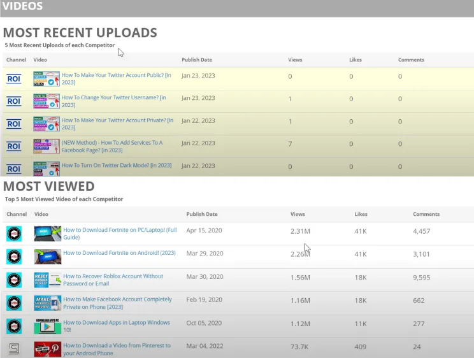474x358 pixels.
Task: Open link How to Make Facebook Account Completely Private
Action: (118, 303)
